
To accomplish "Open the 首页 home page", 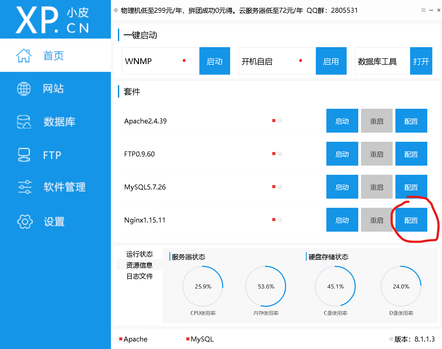I will pos(55,55).
